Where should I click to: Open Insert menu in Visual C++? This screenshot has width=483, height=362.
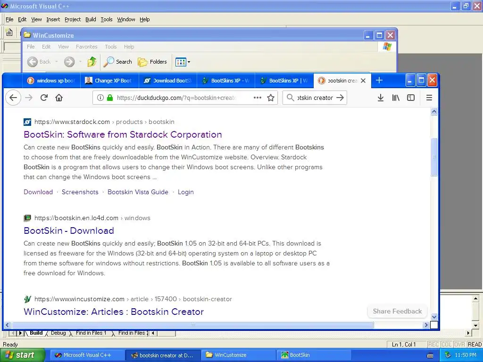point(53,19)
